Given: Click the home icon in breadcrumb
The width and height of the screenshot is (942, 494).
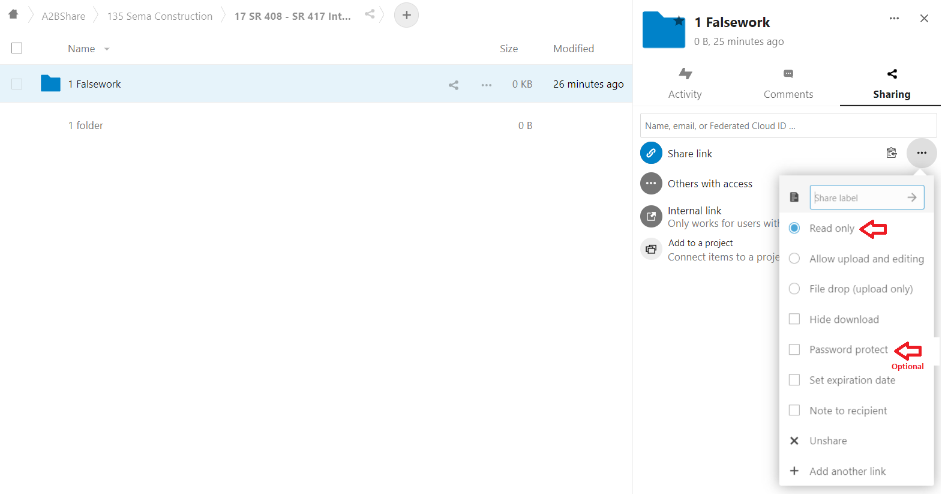Looking at the screenshot, I should click(13, 14).
